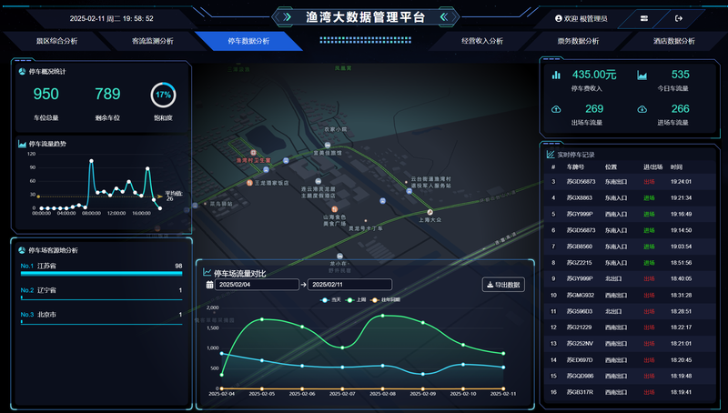The height and width of the screenshot is (413, 728).
Task: Click the orange 山海食色美食广场 food marker
Action: click(x=334, y=209)
